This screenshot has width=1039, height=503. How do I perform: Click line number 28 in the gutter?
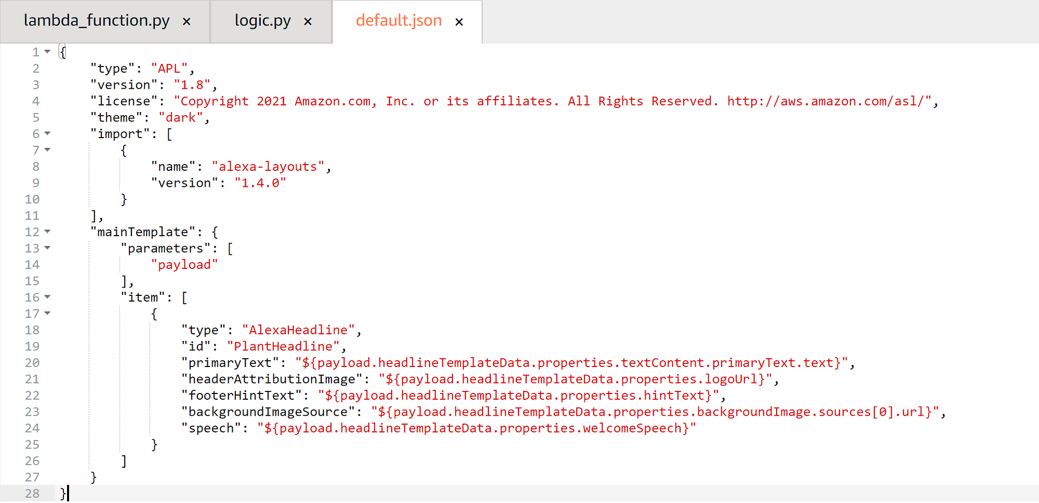pos(32,493)
